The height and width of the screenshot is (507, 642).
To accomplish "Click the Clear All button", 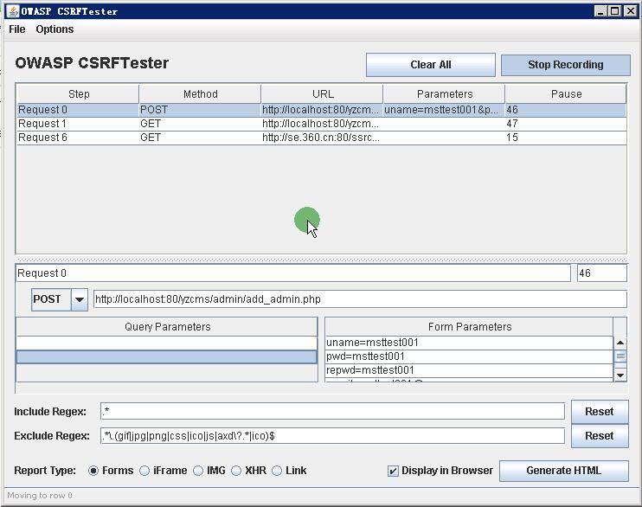I will pos(431,65).
